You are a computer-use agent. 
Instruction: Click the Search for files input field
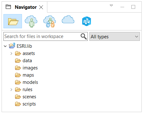42,36
